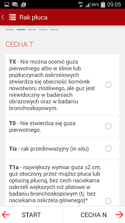This screenshot has width=125, height=223.
Task: Select the T0 radio button
Action: coord(108,126)
